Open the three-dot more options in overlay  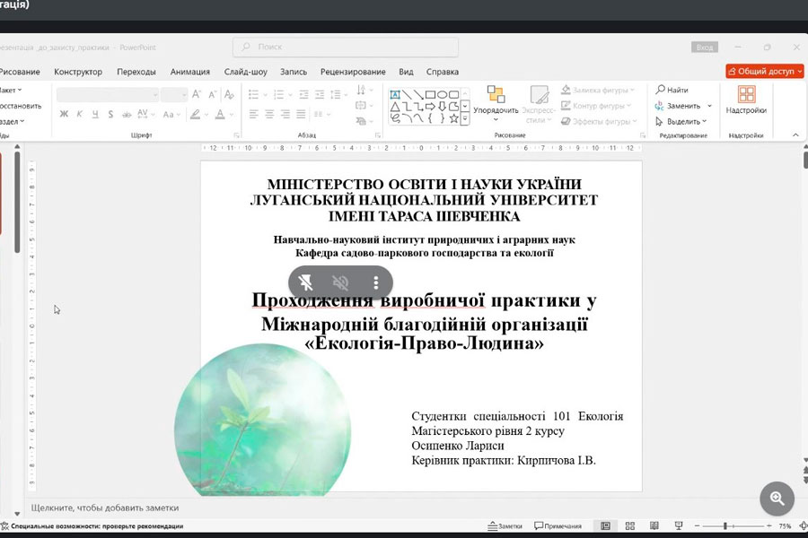coord(375,282)
